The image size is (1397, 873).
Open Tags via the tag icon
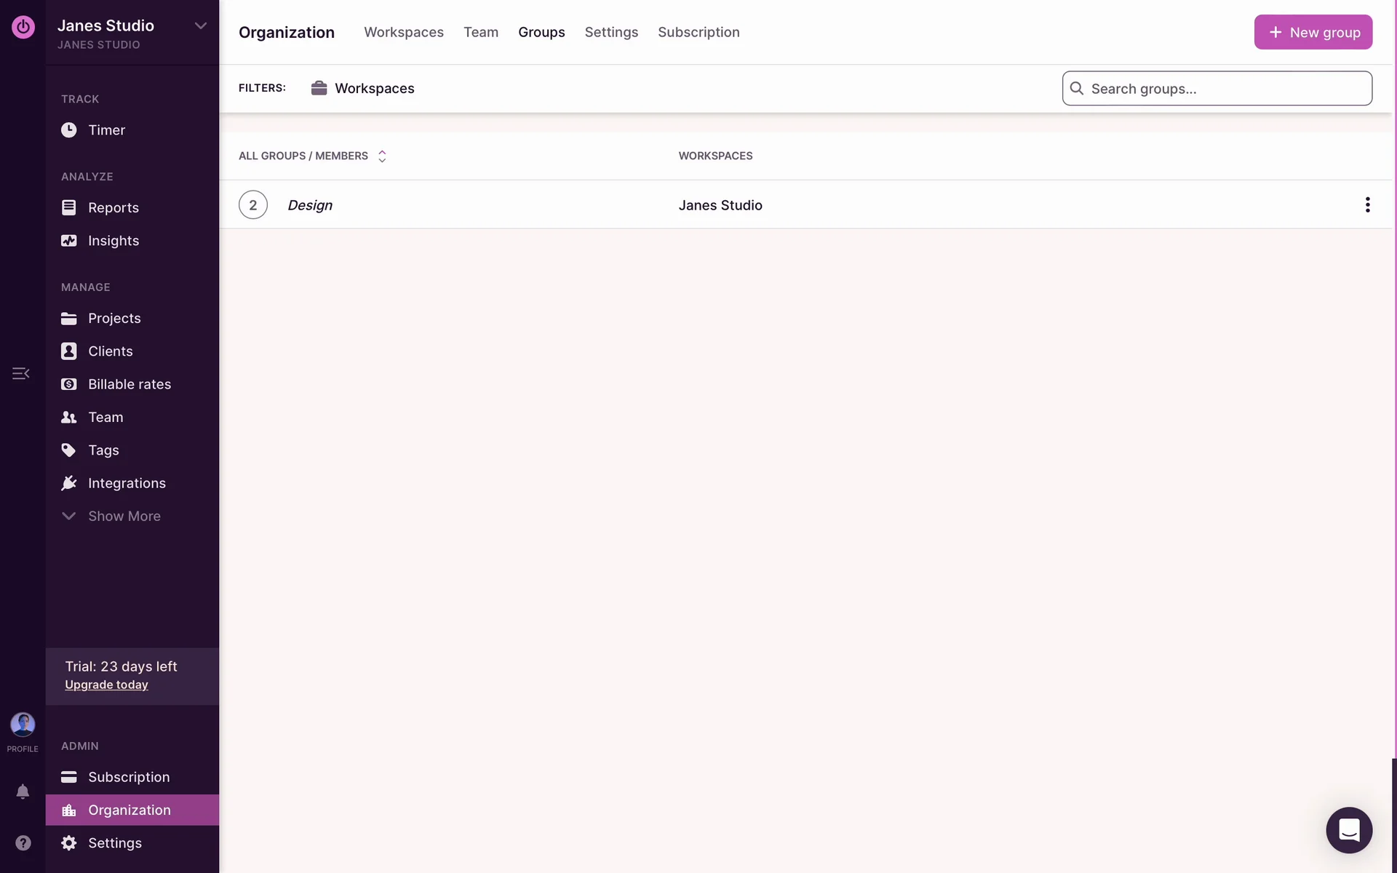tap(68, 450)
